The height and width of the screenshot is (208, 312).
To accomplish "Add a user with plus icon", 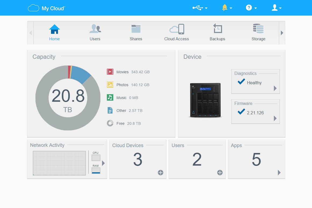I will (220, 173).
